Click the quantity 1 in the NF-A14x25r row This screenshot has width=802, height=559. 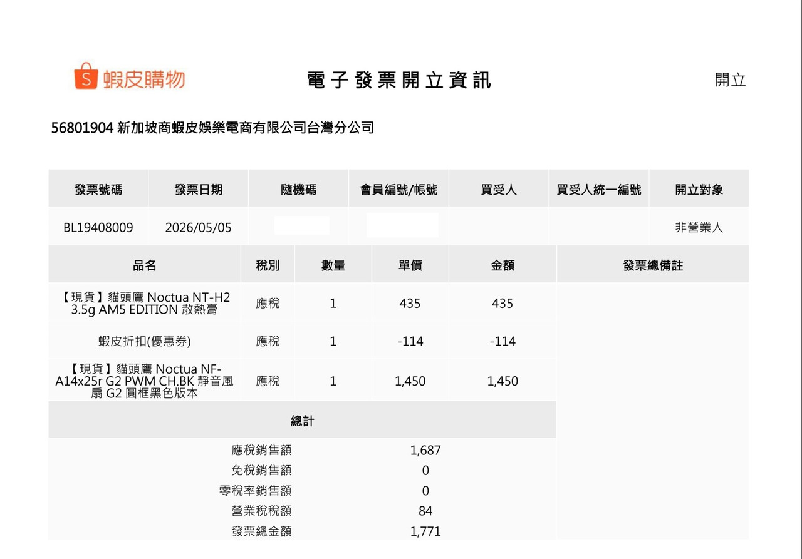click(333, 381)
